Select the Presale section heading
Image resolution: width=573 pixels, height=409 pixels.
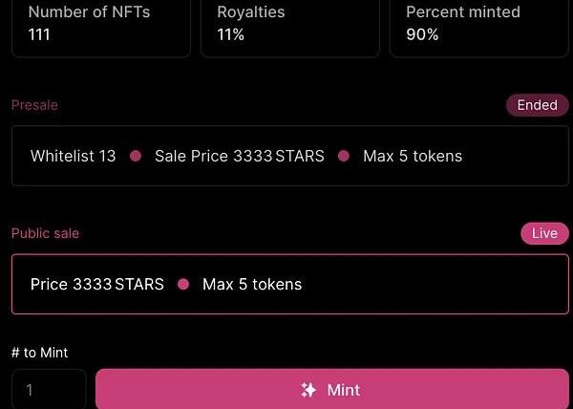34,105
